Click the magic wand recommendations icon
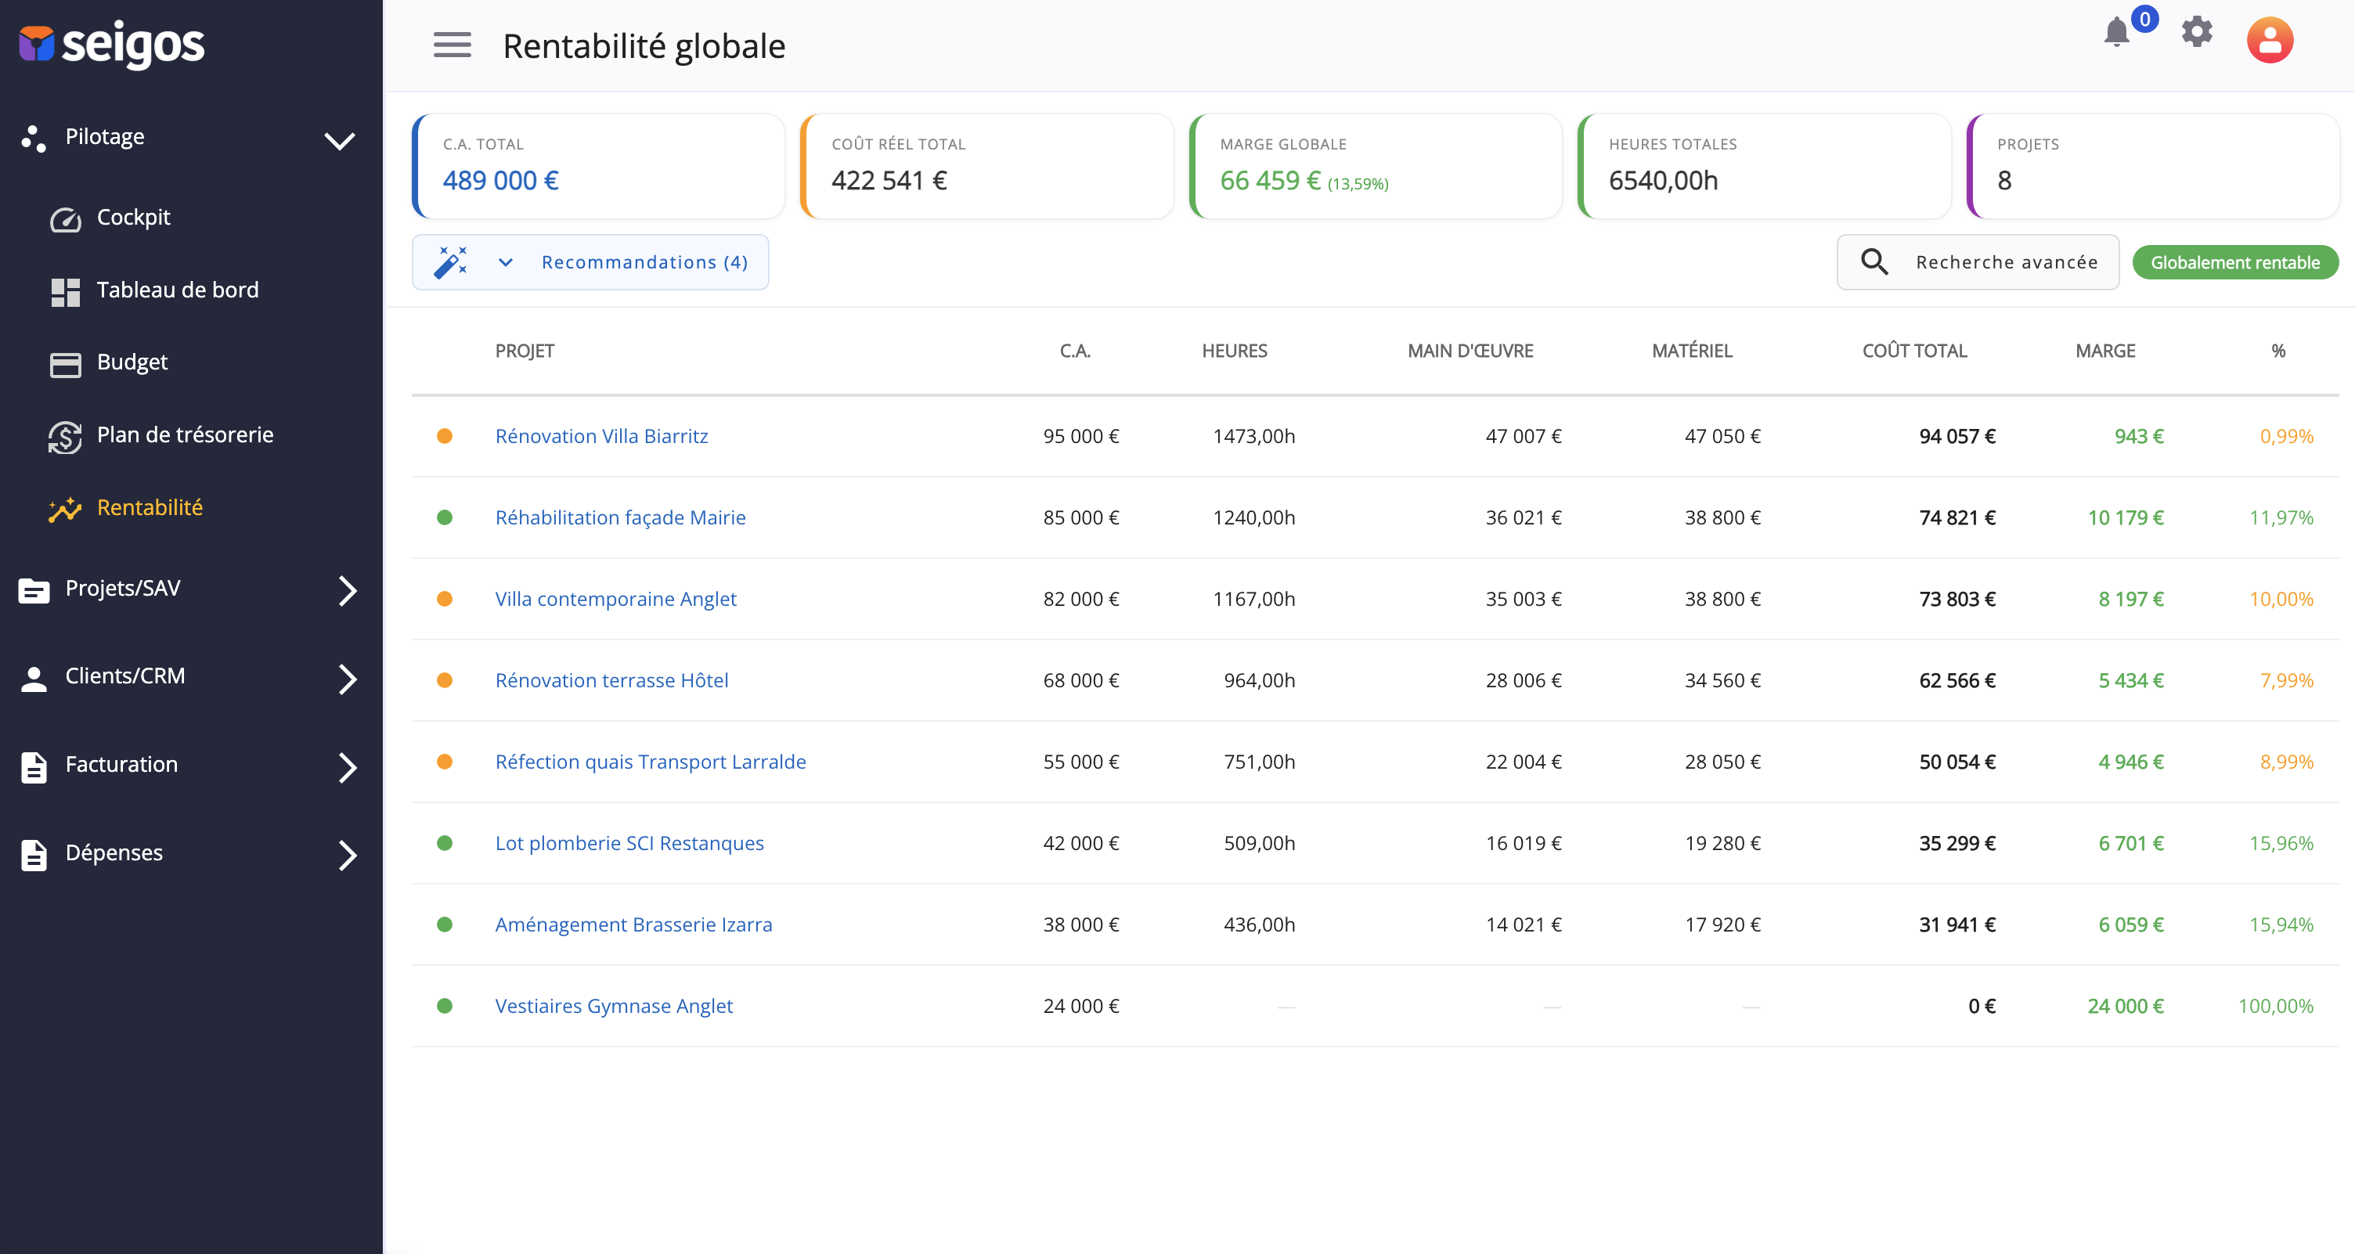2355x1254 pixels. 450,262
